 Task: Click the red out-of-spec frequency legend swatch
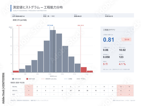pyautogui.click(x=27, y=79)
